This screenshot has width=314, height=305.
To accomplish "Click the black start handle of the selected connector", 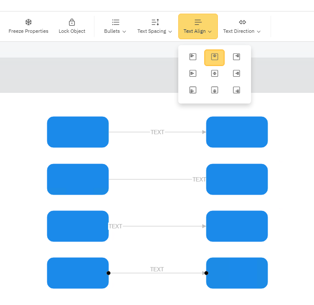I will coord(108,273).
